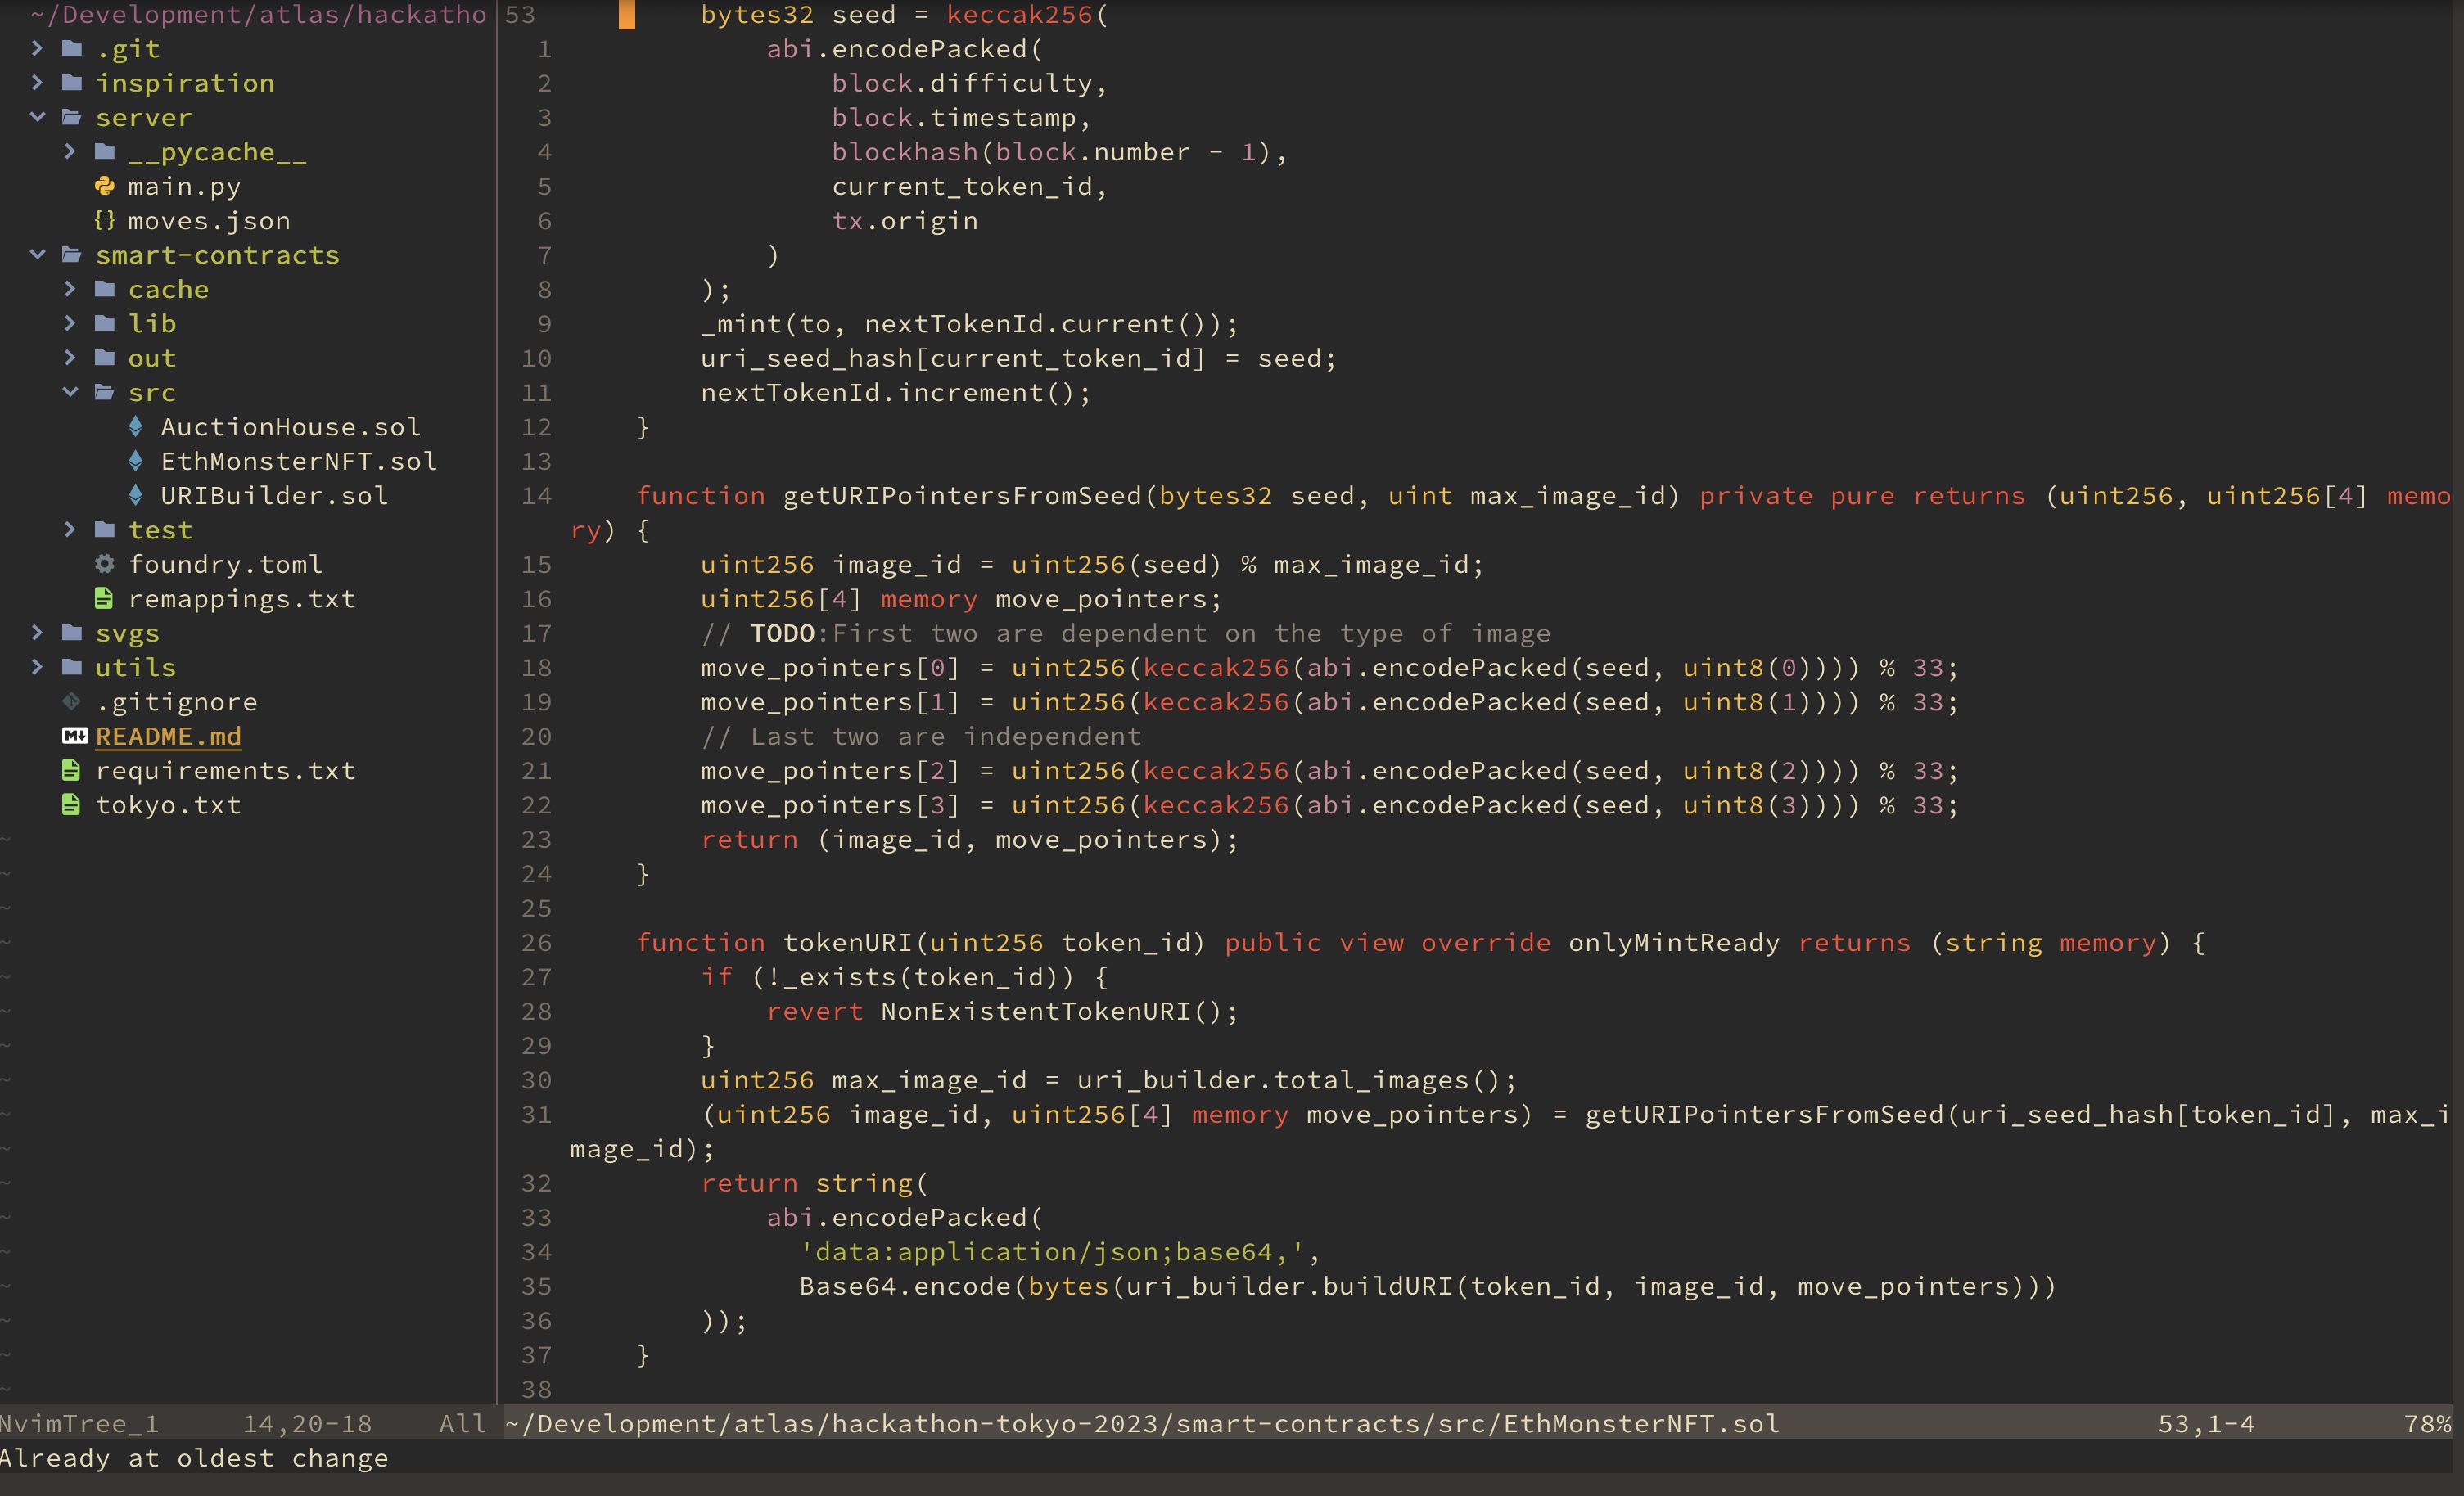This screenshot has width=2464, height=1496.
Task: Click the 'Already at oldest change' message
Action: point(194,1458)
